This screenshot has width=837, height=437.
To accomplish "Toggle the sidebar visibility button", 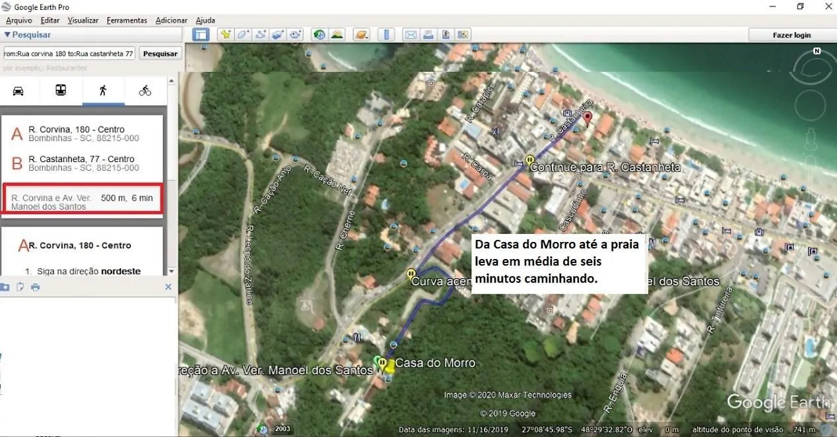I will 201,35.
